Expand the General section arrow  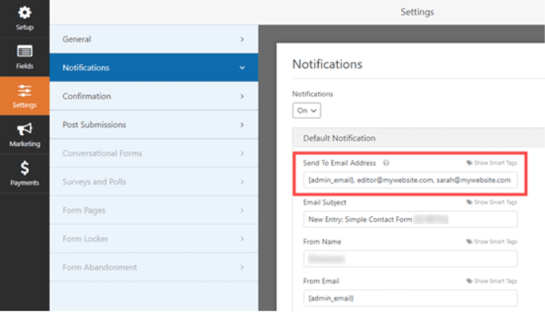click(242, 39)
